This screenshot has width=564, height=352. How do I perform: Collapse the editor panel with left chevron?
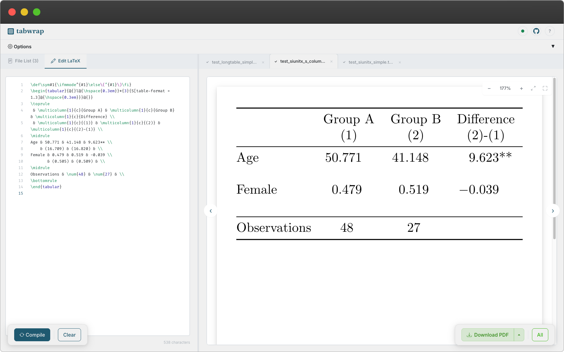pyautogui.click(x=210, y=211)
